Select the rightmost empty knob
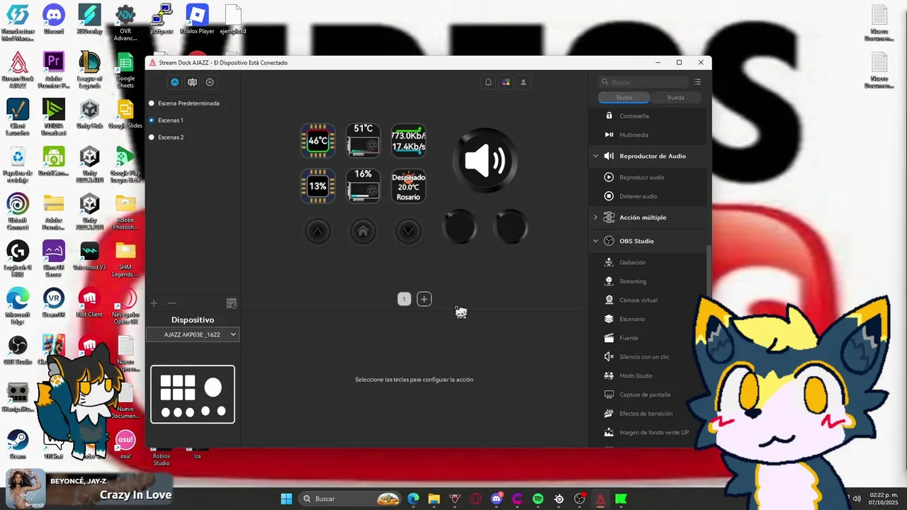 point(511,227)
